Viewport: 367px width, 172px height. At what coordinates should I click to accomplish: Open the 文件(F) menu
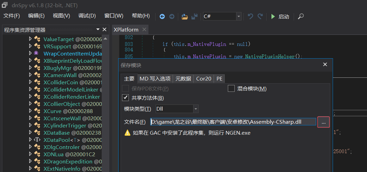12,16
